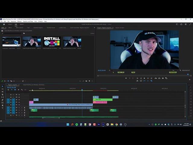Viewport: 193px width, 145px height.
Task: Open the Workspaces dropdown in header
Action: pos(177,24)
